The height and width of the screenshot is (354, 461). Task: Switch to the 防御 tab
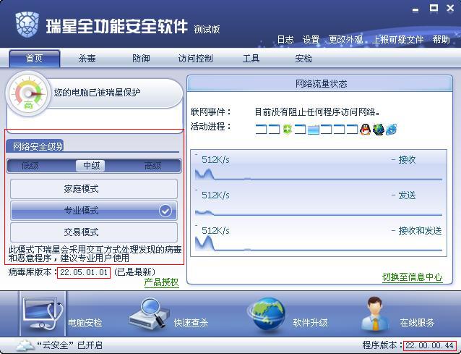click(x=141, y=59)
